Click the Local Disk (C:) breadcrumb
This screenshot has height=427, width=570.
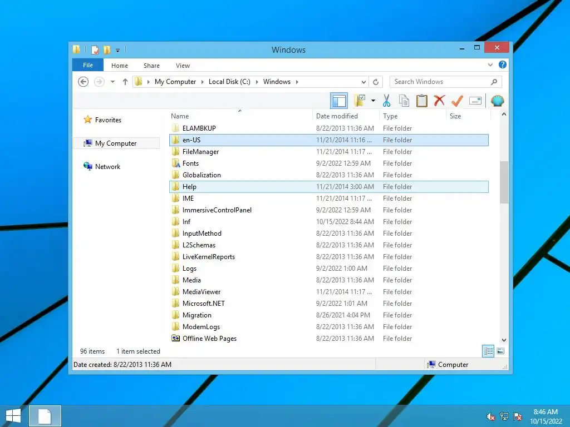pyautogui.click(x=229, y=82)
